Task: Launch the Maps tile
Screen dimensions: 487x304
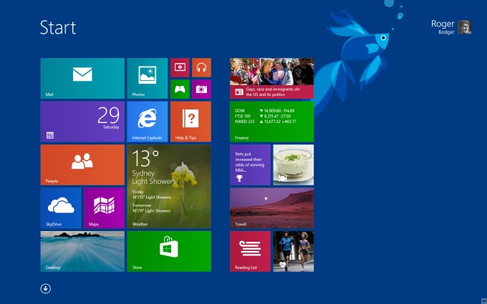Action: 104,208
